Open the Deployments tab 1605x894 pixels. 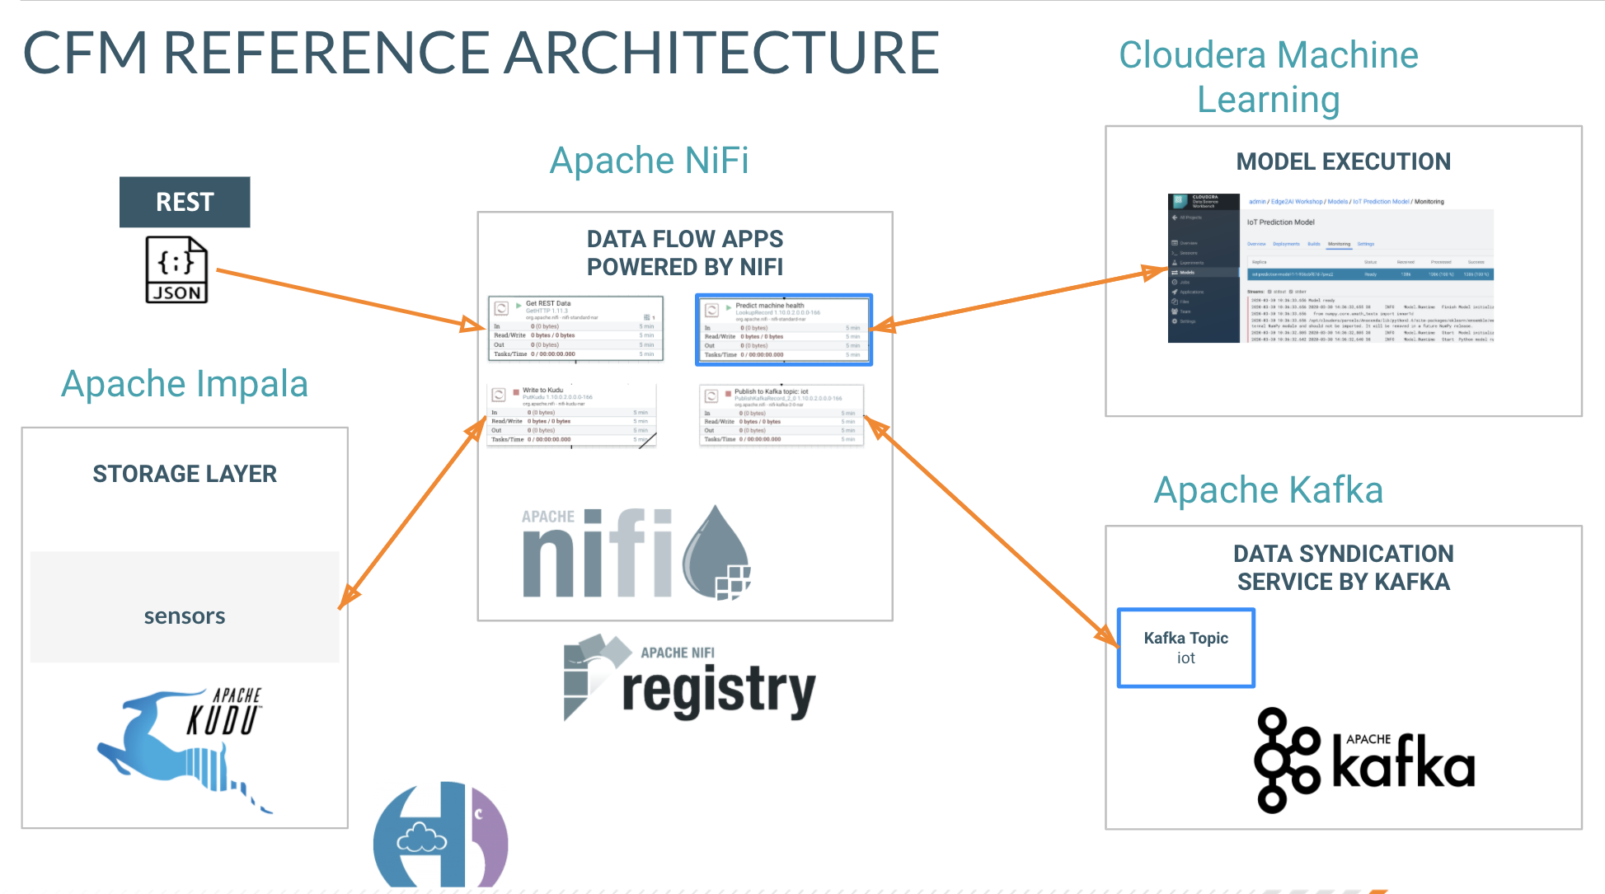(x=1286, y=244)
